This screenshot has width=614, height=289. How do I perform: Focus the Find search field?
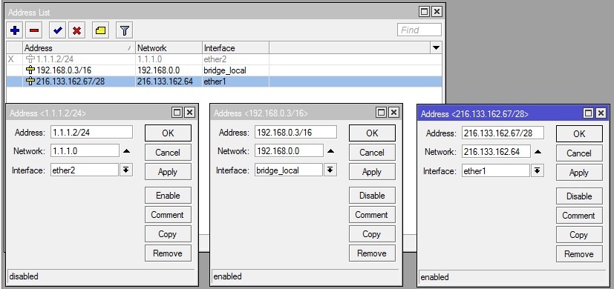tap(419, 30)
